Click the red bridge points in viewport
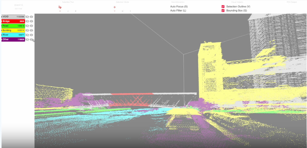The image size is (307, 148). pos(132,94)
